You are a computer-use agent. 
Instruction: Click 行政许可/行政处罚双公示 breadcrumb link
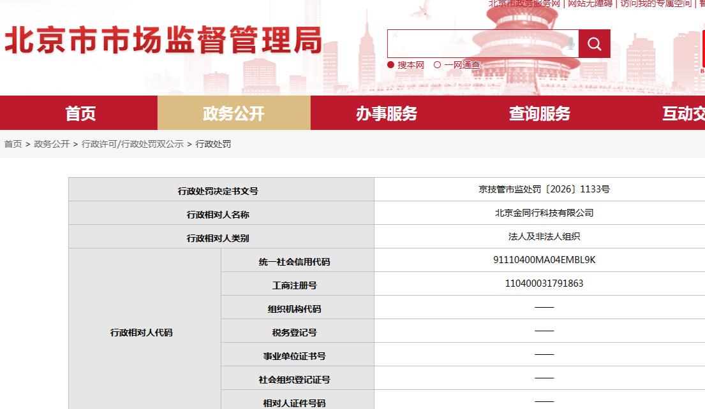(133, 144)
